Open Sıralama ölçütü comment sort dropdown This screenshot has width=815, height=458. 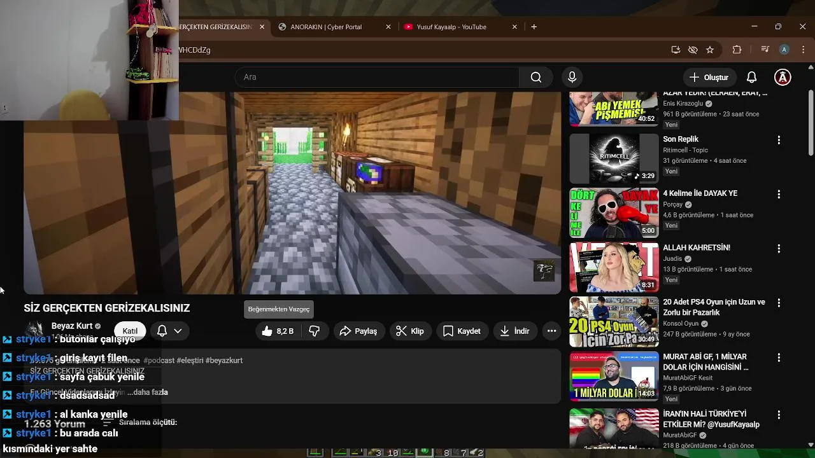point(140,422)
